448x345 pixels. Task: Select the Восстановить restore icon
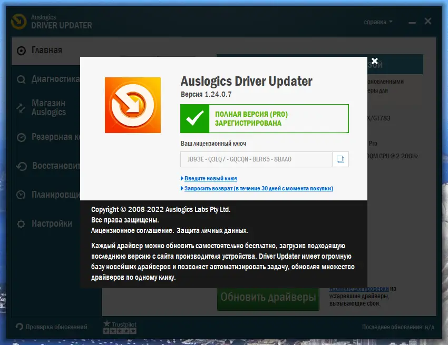point(21,166)
